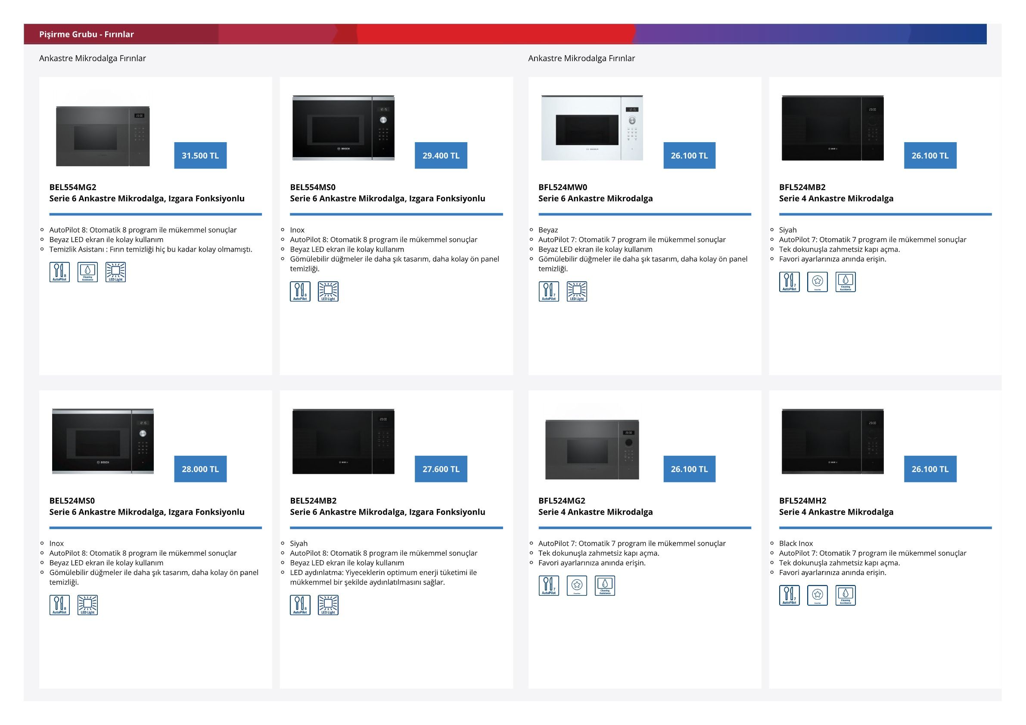Click the 'Pişirme Grubu - Fırınlar' header title
The width and height of the screenshot is (1026, 725).
click(x=87, y=34)
